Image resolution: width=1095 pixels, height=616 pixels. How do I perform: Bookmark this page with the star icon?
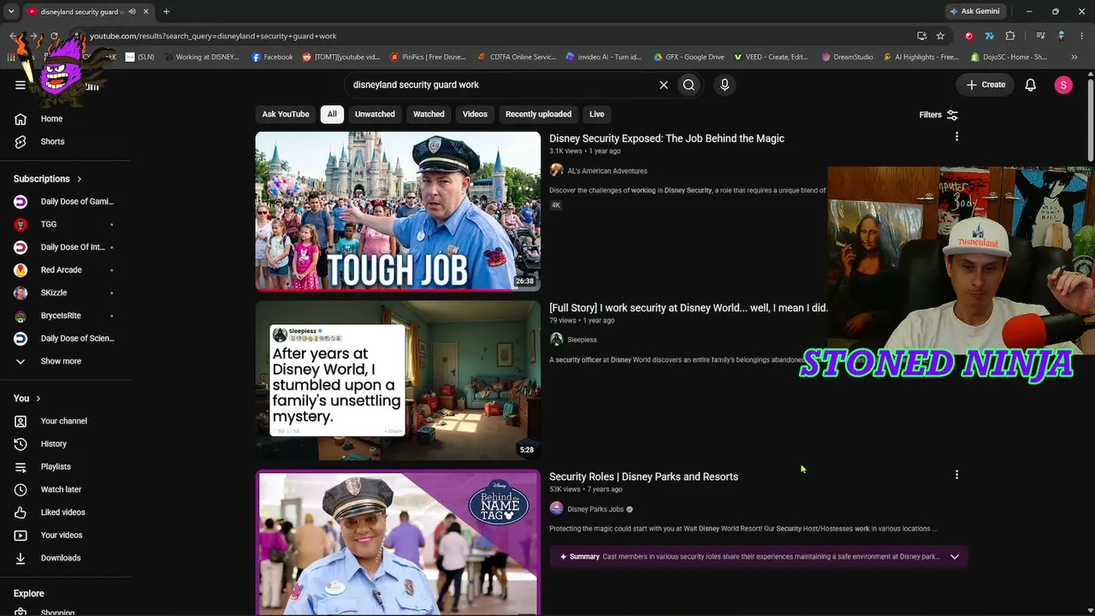(x=940, y=36)
